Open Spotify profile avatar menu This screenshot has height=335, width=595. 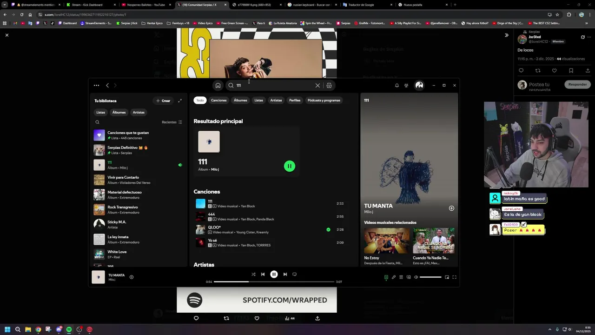419,85
